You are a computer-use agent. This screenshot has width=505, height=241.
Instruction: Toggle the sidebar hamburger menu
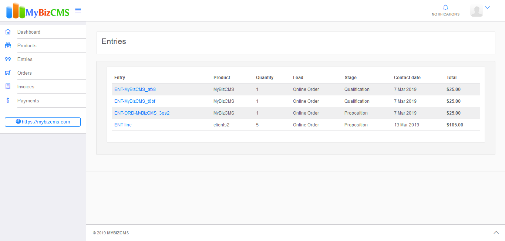click(78, 10)
